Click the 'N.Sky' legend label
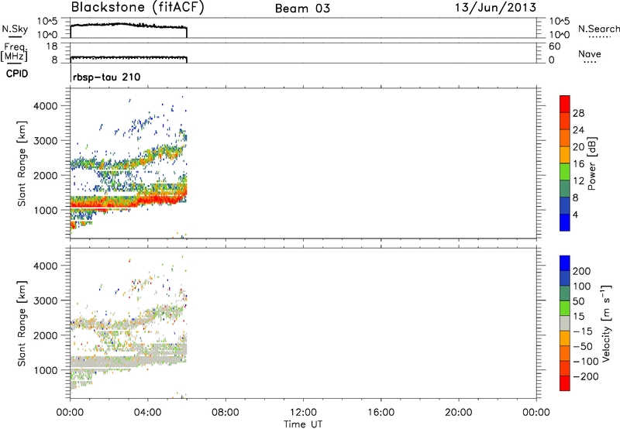The height and width of the screenshot is (429, 620). point(15,29)
